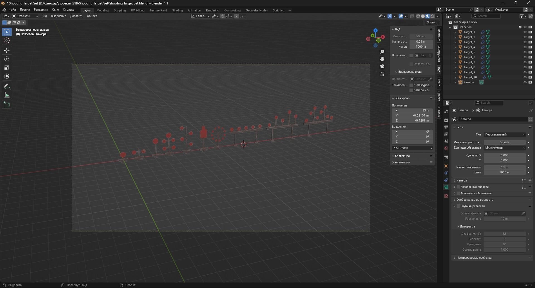Open the Texture properties checker icon
The height and width of the screenshot is (288, 535).
click(446, 196)
